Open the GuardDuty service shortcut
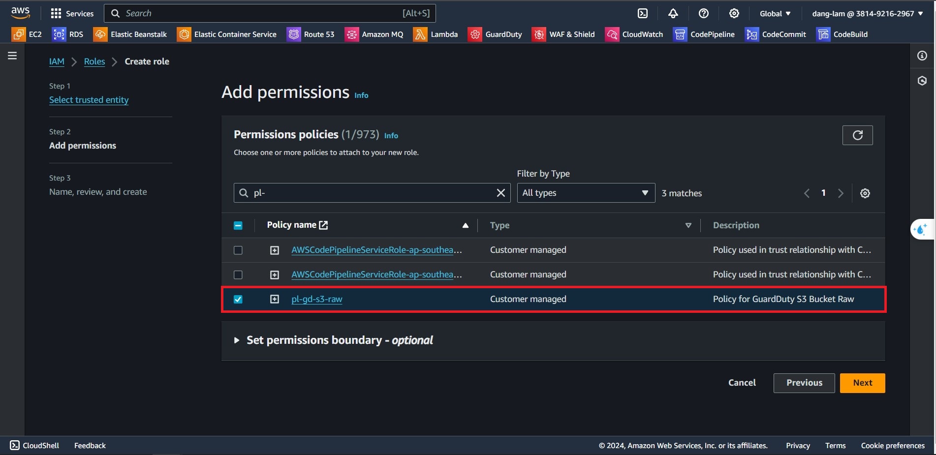The height and width of the screenshot is (455, 936). (x=495, y=34)
